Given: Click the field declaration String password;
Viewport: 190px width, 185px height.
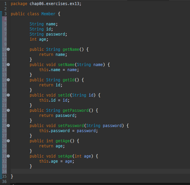Looking at the screenshot, I should 48,34.
